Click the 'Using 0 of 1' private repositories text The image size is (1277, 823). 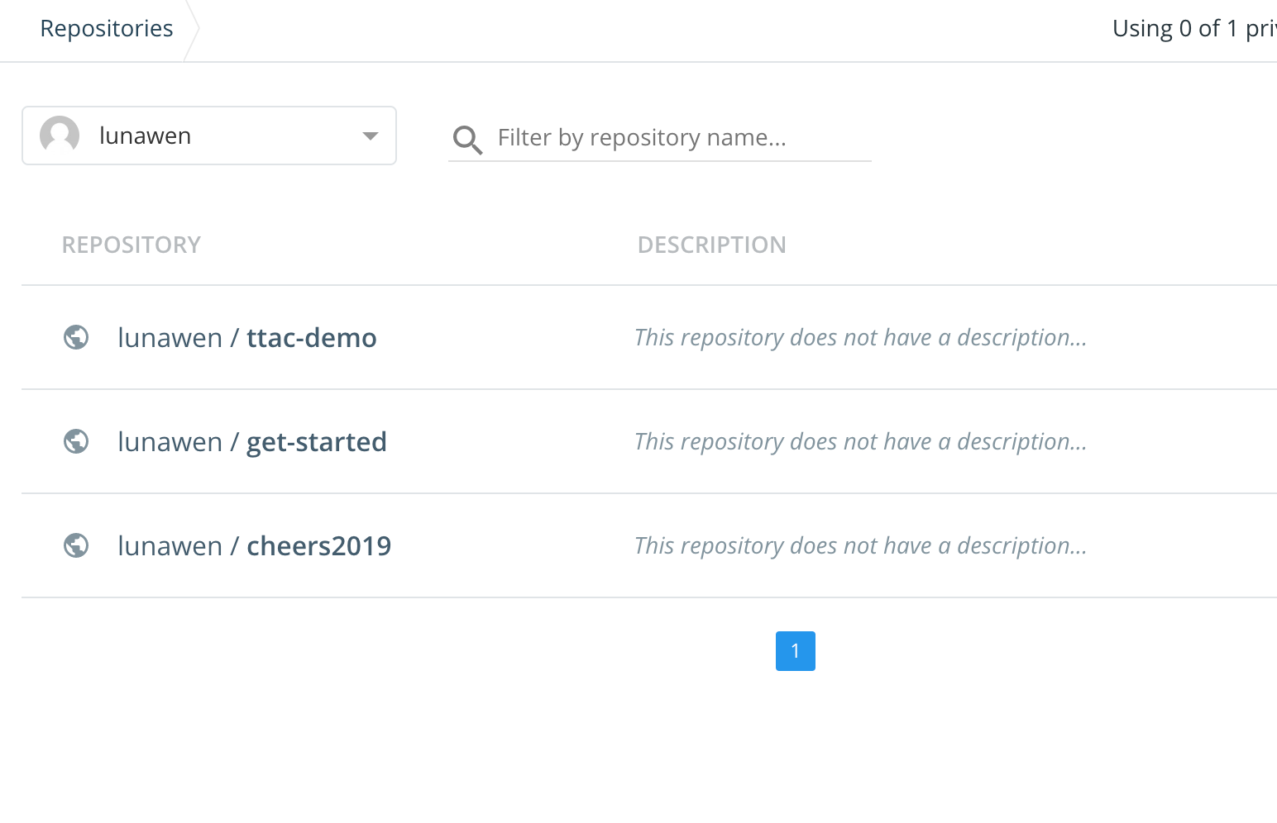pyautogui.click(x=1194, y=28)
